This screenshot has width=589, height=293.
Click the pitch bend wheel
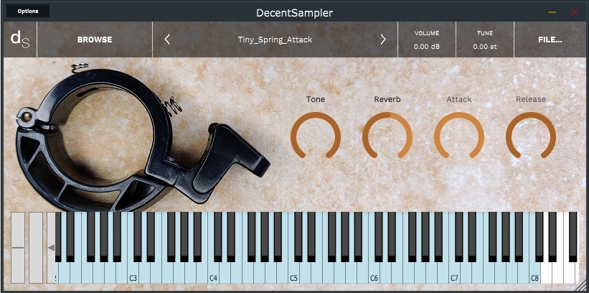point(18,248)
